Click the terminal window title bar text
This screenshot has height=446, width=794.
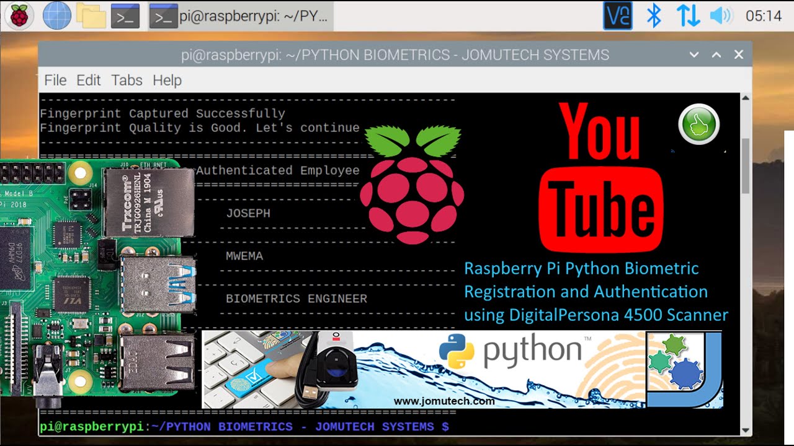click(x=395, y=55)
